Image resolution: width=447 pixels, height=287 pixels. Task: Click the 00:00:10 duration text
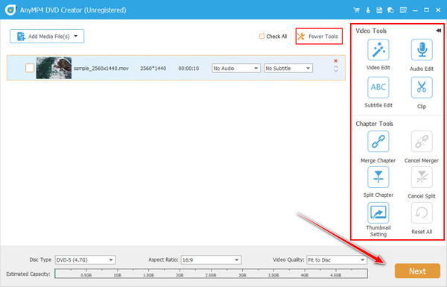tap(188, 68)
